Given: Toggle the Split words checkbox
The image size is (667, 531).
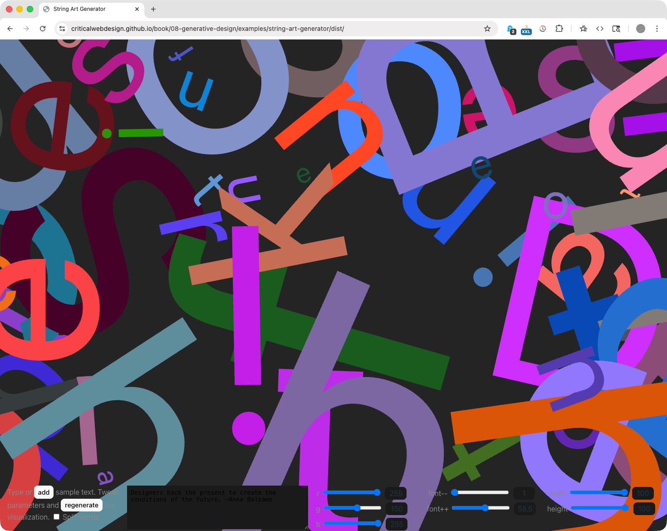Looking at the screenshot, I should coord(57,516).
